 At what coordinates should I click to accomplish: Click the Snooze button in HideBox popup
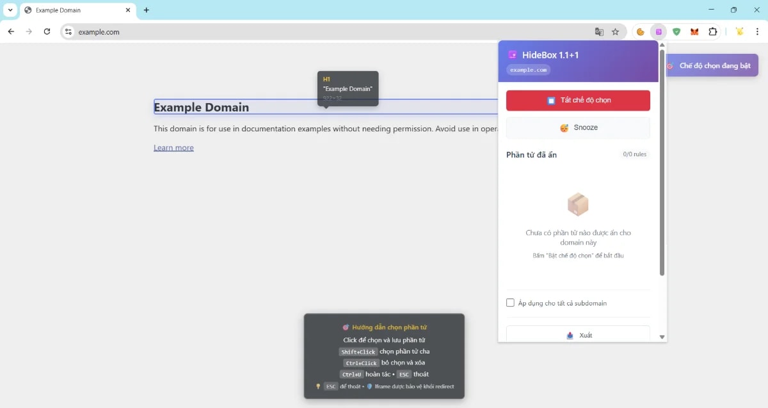pyautogui.click(x=577, y=127)
